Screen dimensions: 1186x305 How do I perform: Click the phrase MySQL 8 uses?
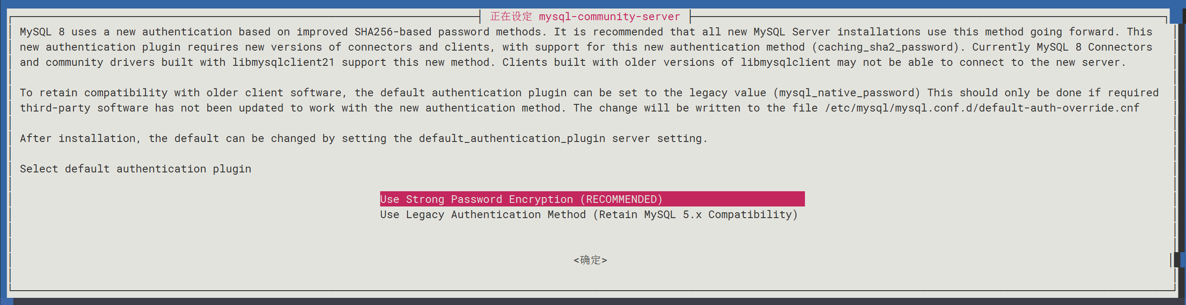coord(58,32)
